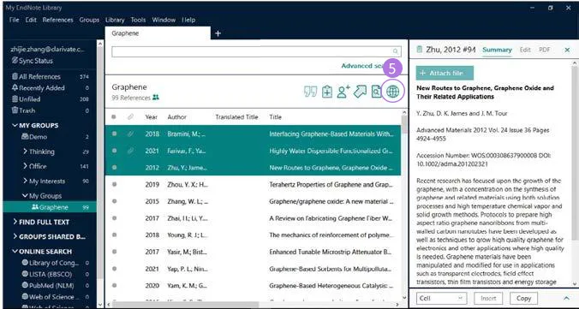Screen dimensions: 579x309
Task: Click the Share Group person-plus icon
Action: point(343,92)
